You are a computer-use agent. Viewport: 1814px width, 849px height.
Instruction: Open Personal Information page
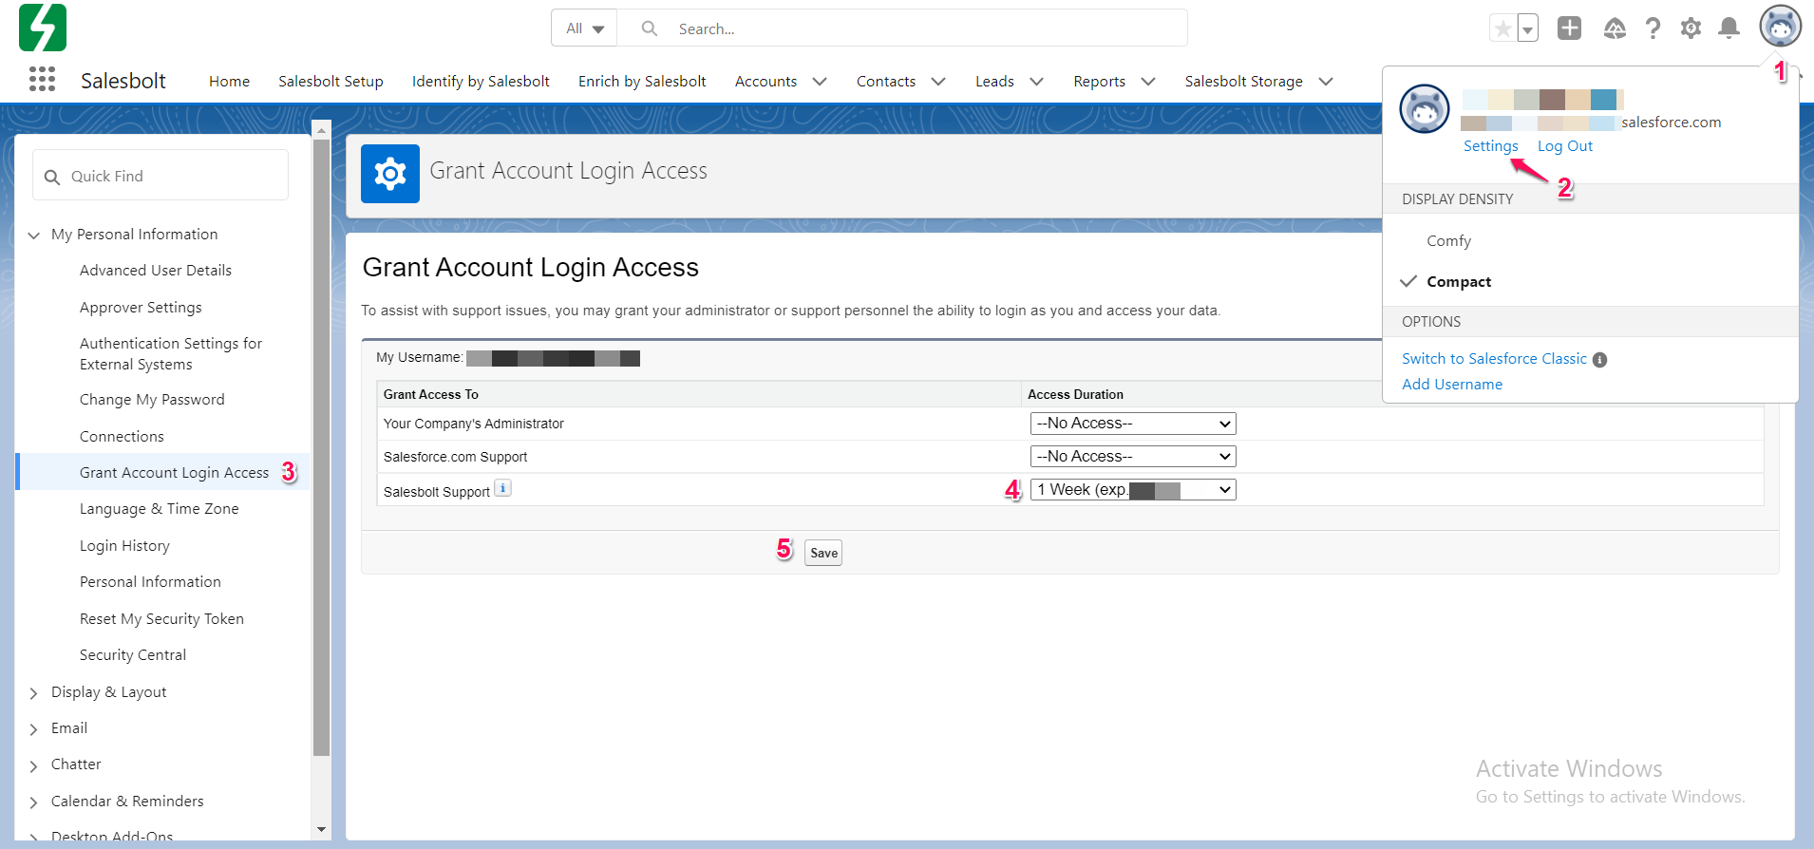pos(150,582)
